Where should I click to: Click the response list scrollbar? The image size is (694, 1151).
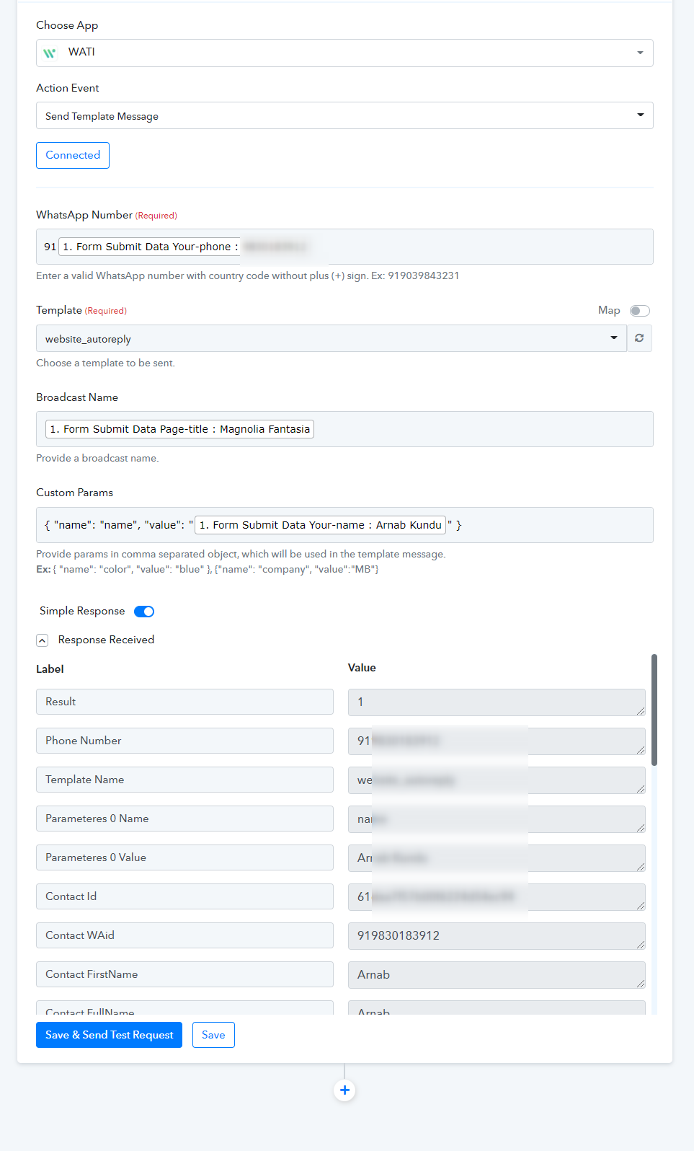(x=654, y=710)
